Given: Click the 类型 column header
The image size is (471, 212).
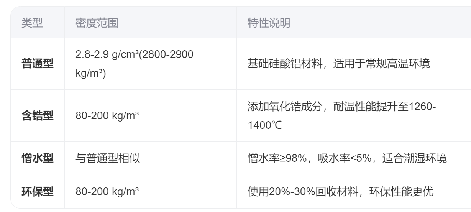Looking at the screenshot, I should click(32, 23).
